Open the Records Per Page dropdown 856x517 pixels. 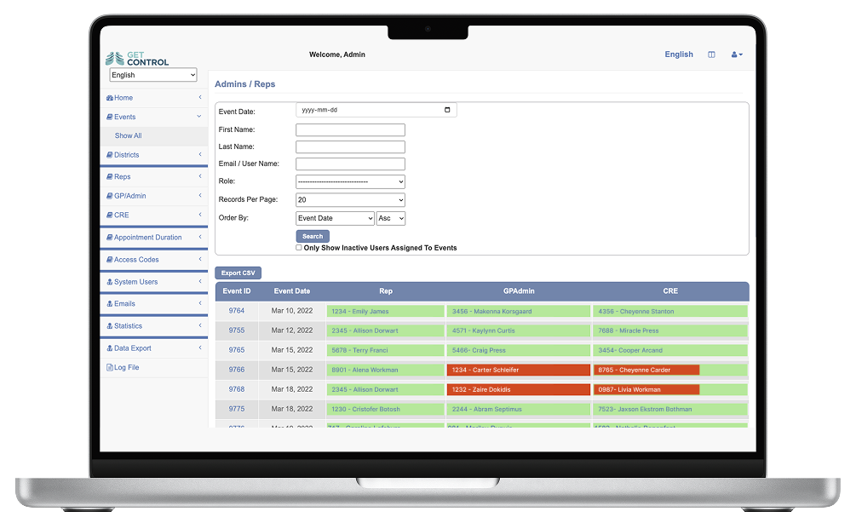click(350, 200)
